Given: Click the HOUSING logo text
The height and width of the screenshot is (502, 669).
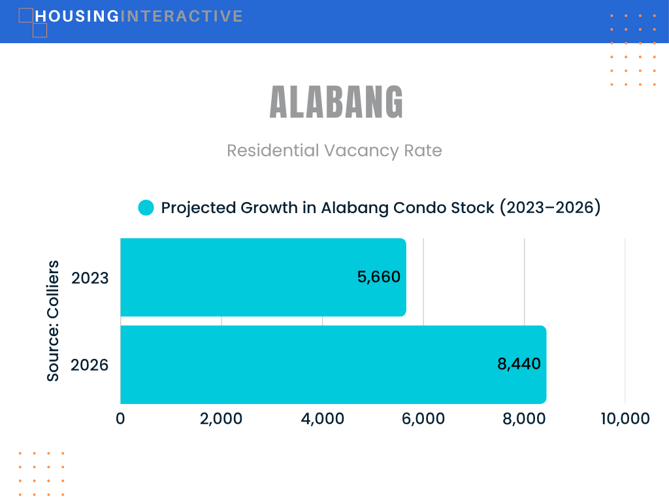Looking at the screenshot, I should [77, 16].
